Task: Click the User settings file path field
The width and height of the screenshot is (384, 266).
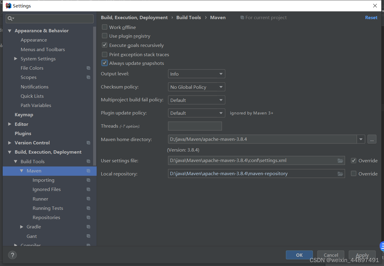Action: point(256,160)
